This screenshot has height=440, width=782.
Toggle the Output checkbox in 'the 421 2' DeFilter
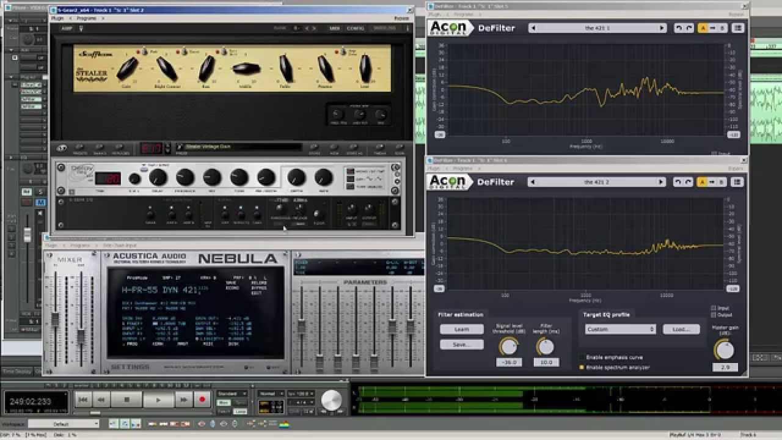pos(714,315)
